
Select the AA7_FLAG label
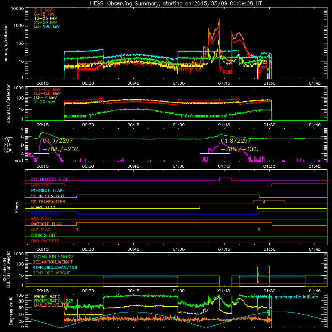click(x=41, y=229)
